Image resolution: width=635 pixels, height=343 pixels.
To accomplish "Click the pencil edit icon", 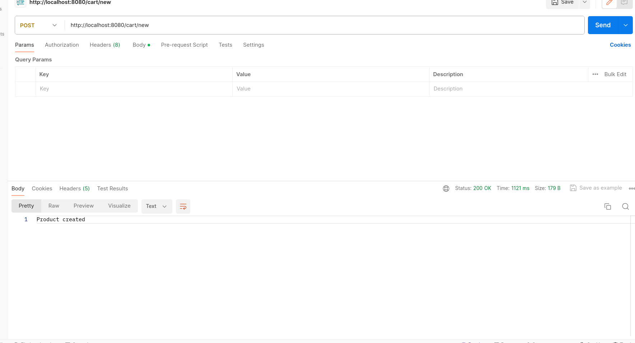I will [609, 3].
